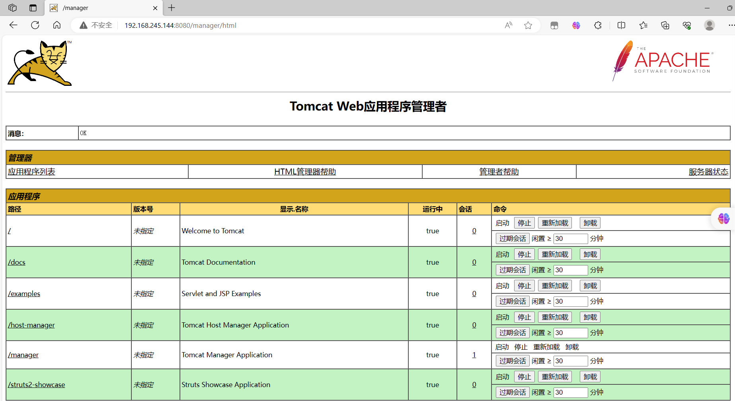Open the /examples application link

24,294
